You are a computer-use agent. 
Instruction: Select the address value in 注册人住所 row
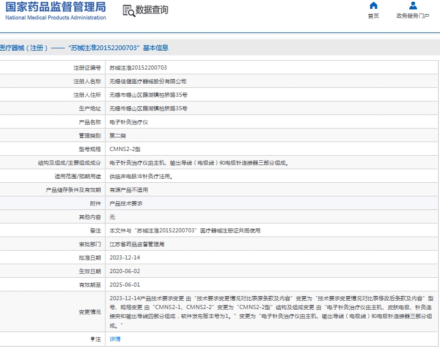(x=149, y=95)
